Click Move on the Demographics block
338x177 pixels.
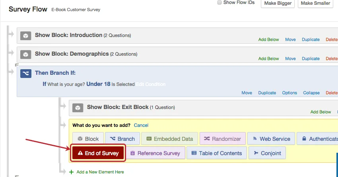pyautogui.click(x=290, y=58)
